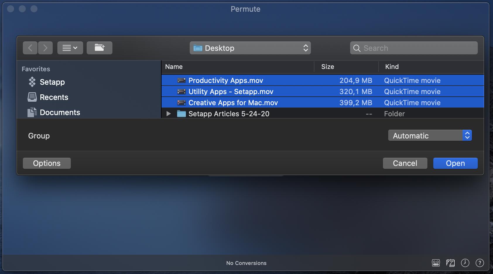Go forward with the right arrow button
Viewport: 493px width, 274px height.
[45, 48]
